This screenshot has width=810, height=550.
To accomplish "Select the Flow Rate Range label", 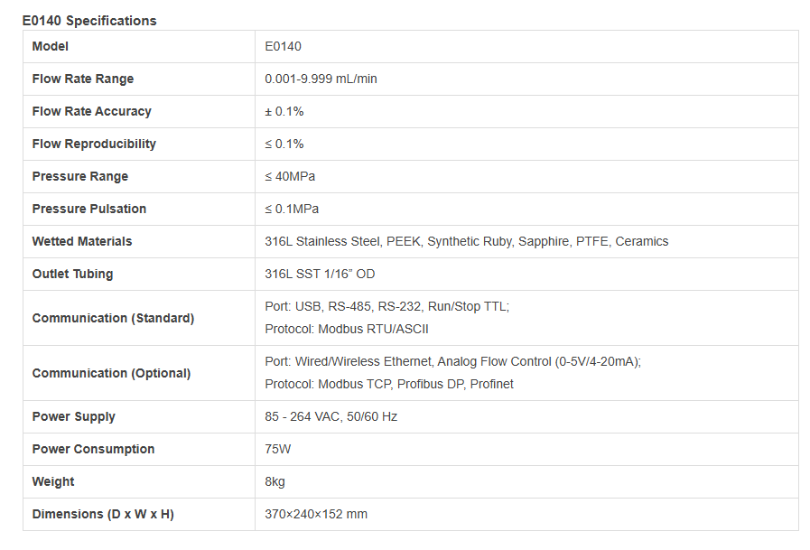I will coord(83,79).
